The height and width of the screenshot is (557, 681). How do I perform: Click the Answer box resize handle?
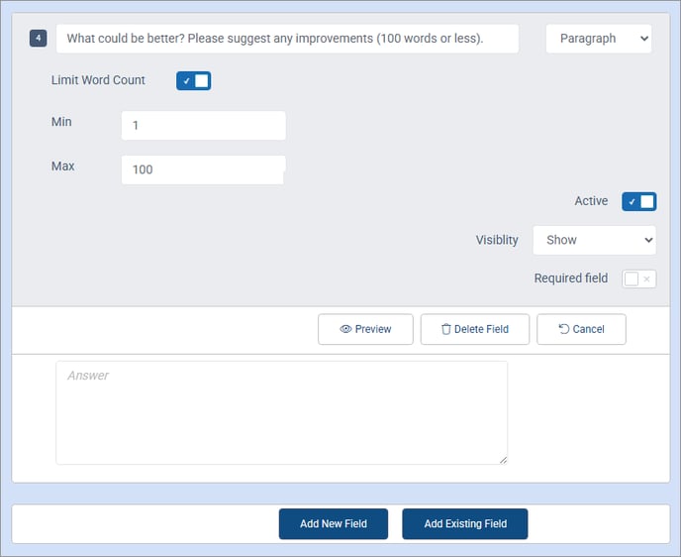(502, 459)
